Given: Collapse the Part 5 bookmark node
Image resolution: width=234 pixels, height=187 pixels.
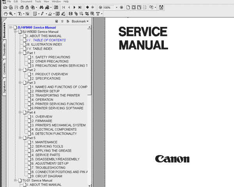Looking at the screenshot, I should click(20, 138).
